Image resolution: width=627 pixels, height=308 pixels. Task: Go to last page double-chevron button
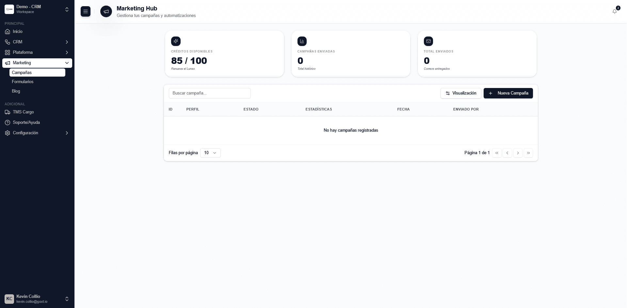(528, 153)
